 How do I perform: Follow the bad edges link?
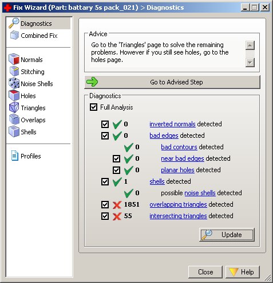(164, 135)
